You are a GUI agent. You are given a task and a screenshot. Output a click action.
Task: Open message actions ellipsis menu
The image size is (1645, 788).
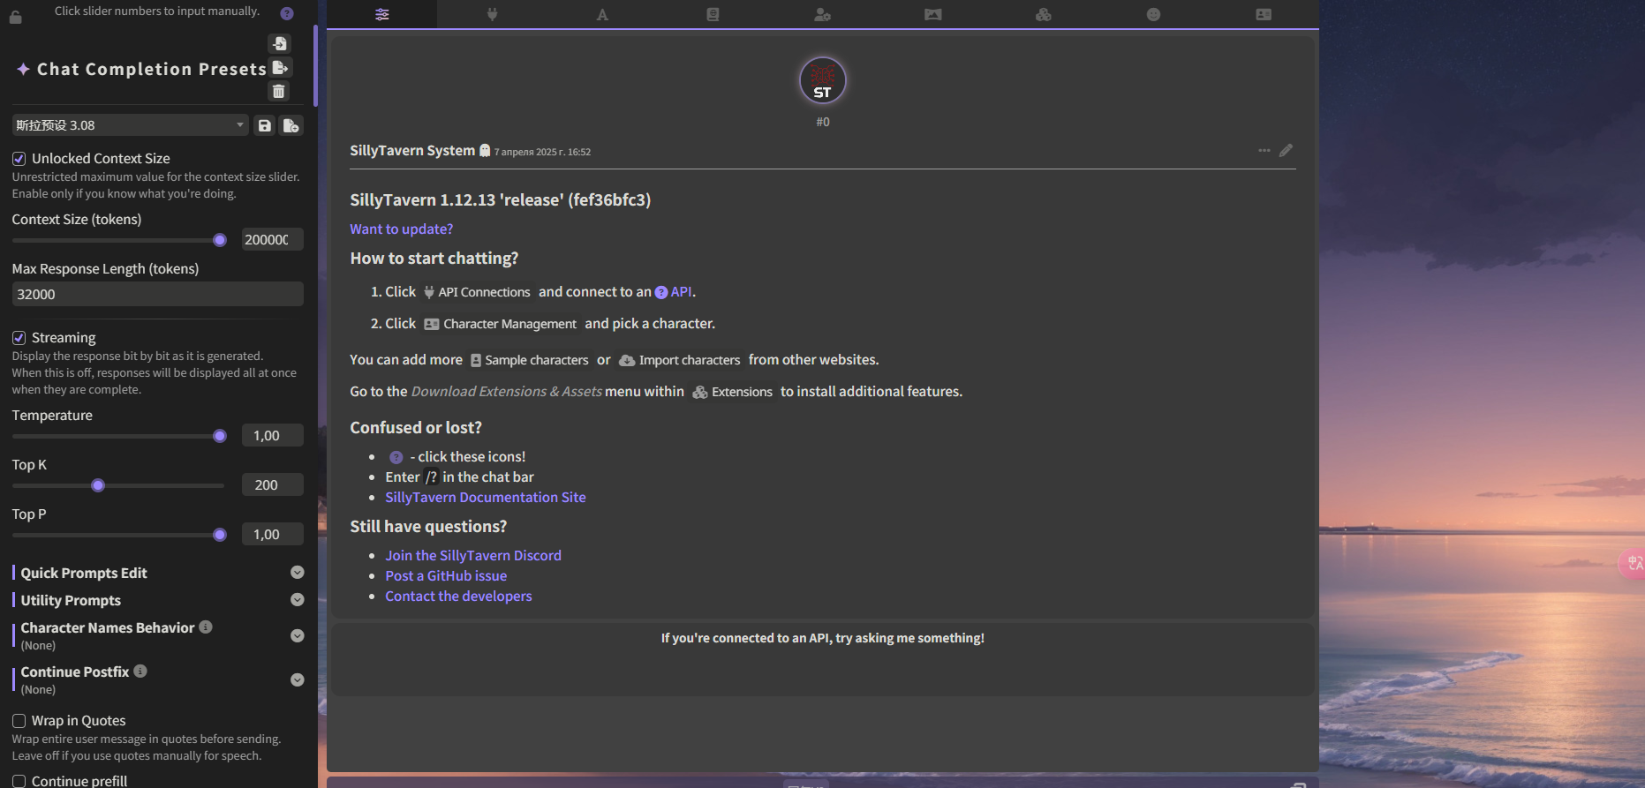tap(1264, 151)
